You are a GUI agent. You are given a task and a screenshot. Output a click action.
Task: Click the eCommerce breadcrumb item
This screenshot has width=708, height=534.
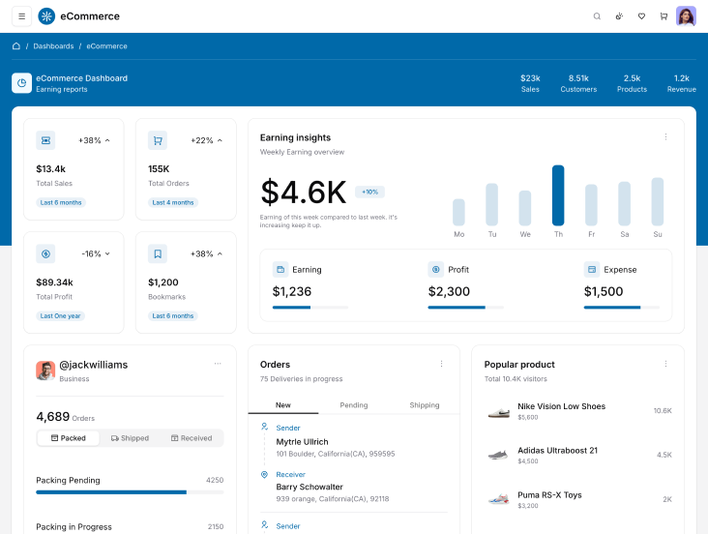click(106, 46)
